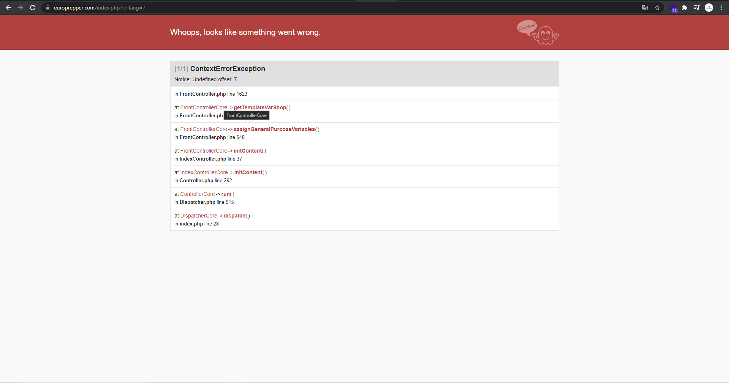Click FrontControllerCore before assignGeneralPurposeVariables
Image resolution: width=729 pixels, height=383 pixels.
(204, 129)
